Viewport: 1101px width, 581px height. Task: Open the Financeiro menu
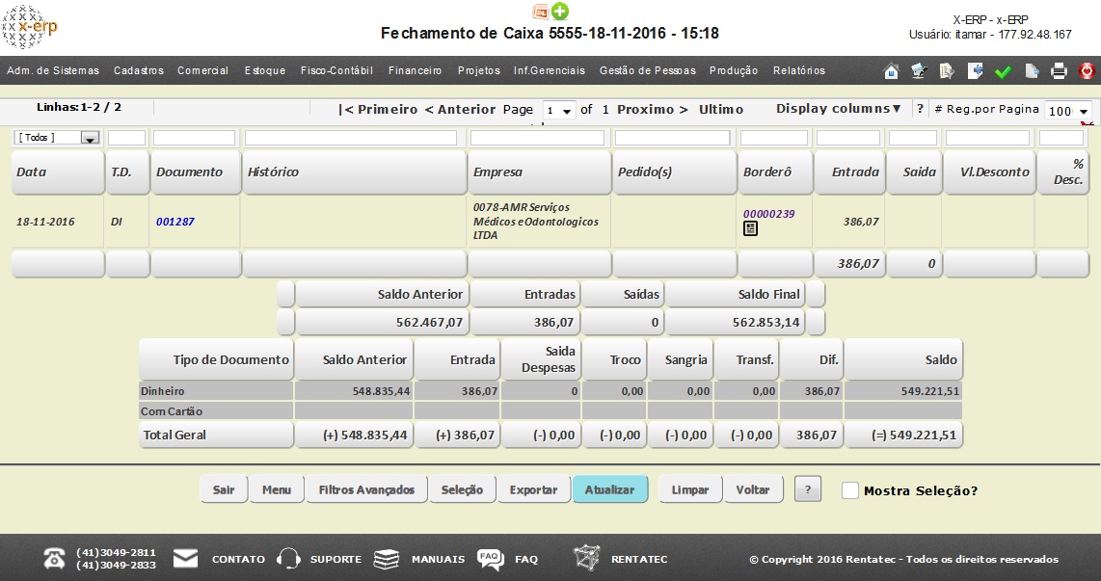(415, 70)
